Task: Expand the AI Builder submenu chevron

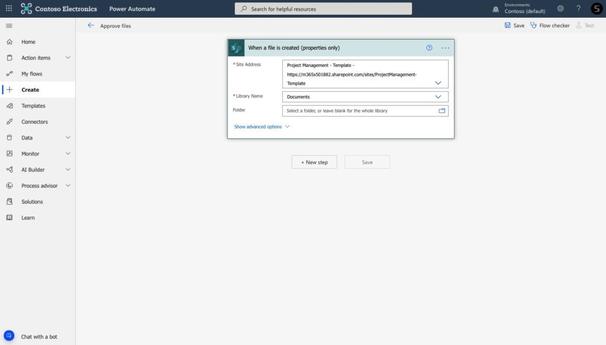Action: pos(68,170)
